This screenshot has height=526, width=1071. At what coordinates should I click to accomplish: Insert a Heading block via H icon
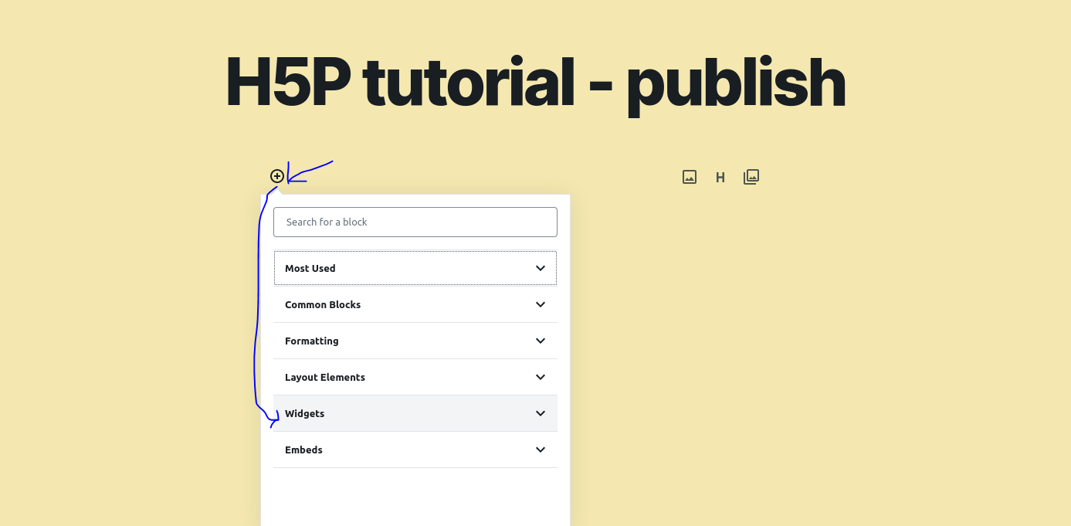720,178
